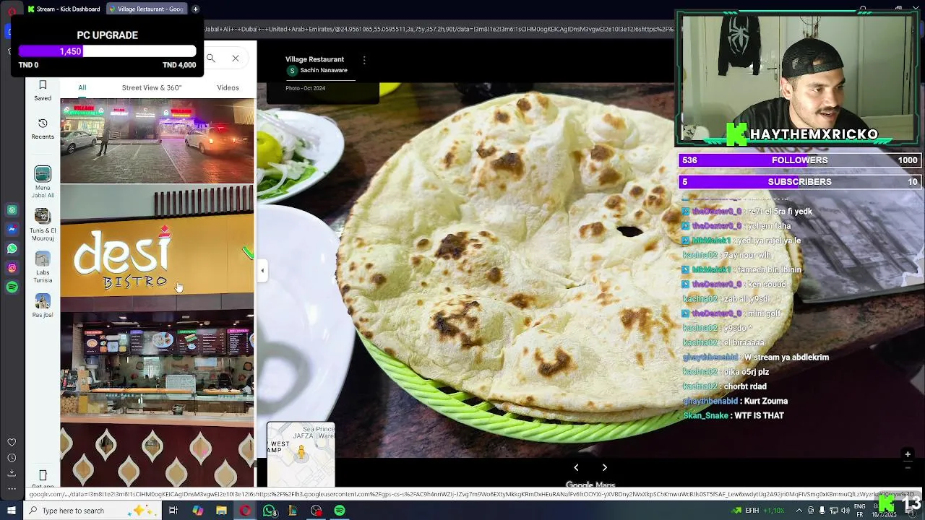Open the clock history icon in the Opera sidebar

[12, 458]
